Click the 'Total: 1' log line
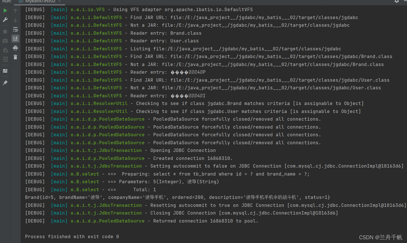Viewport: 407px width, 243px height. click(x=91, y=190)
